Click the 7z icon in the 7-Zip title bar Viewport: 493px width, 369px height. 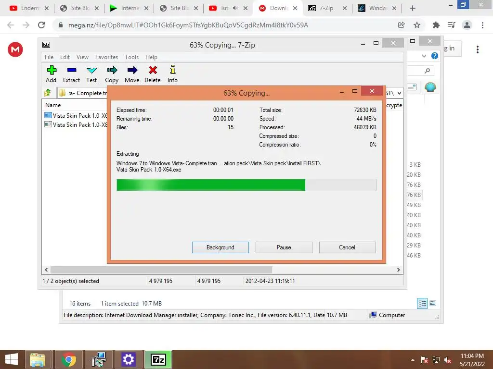click(46, 45)
